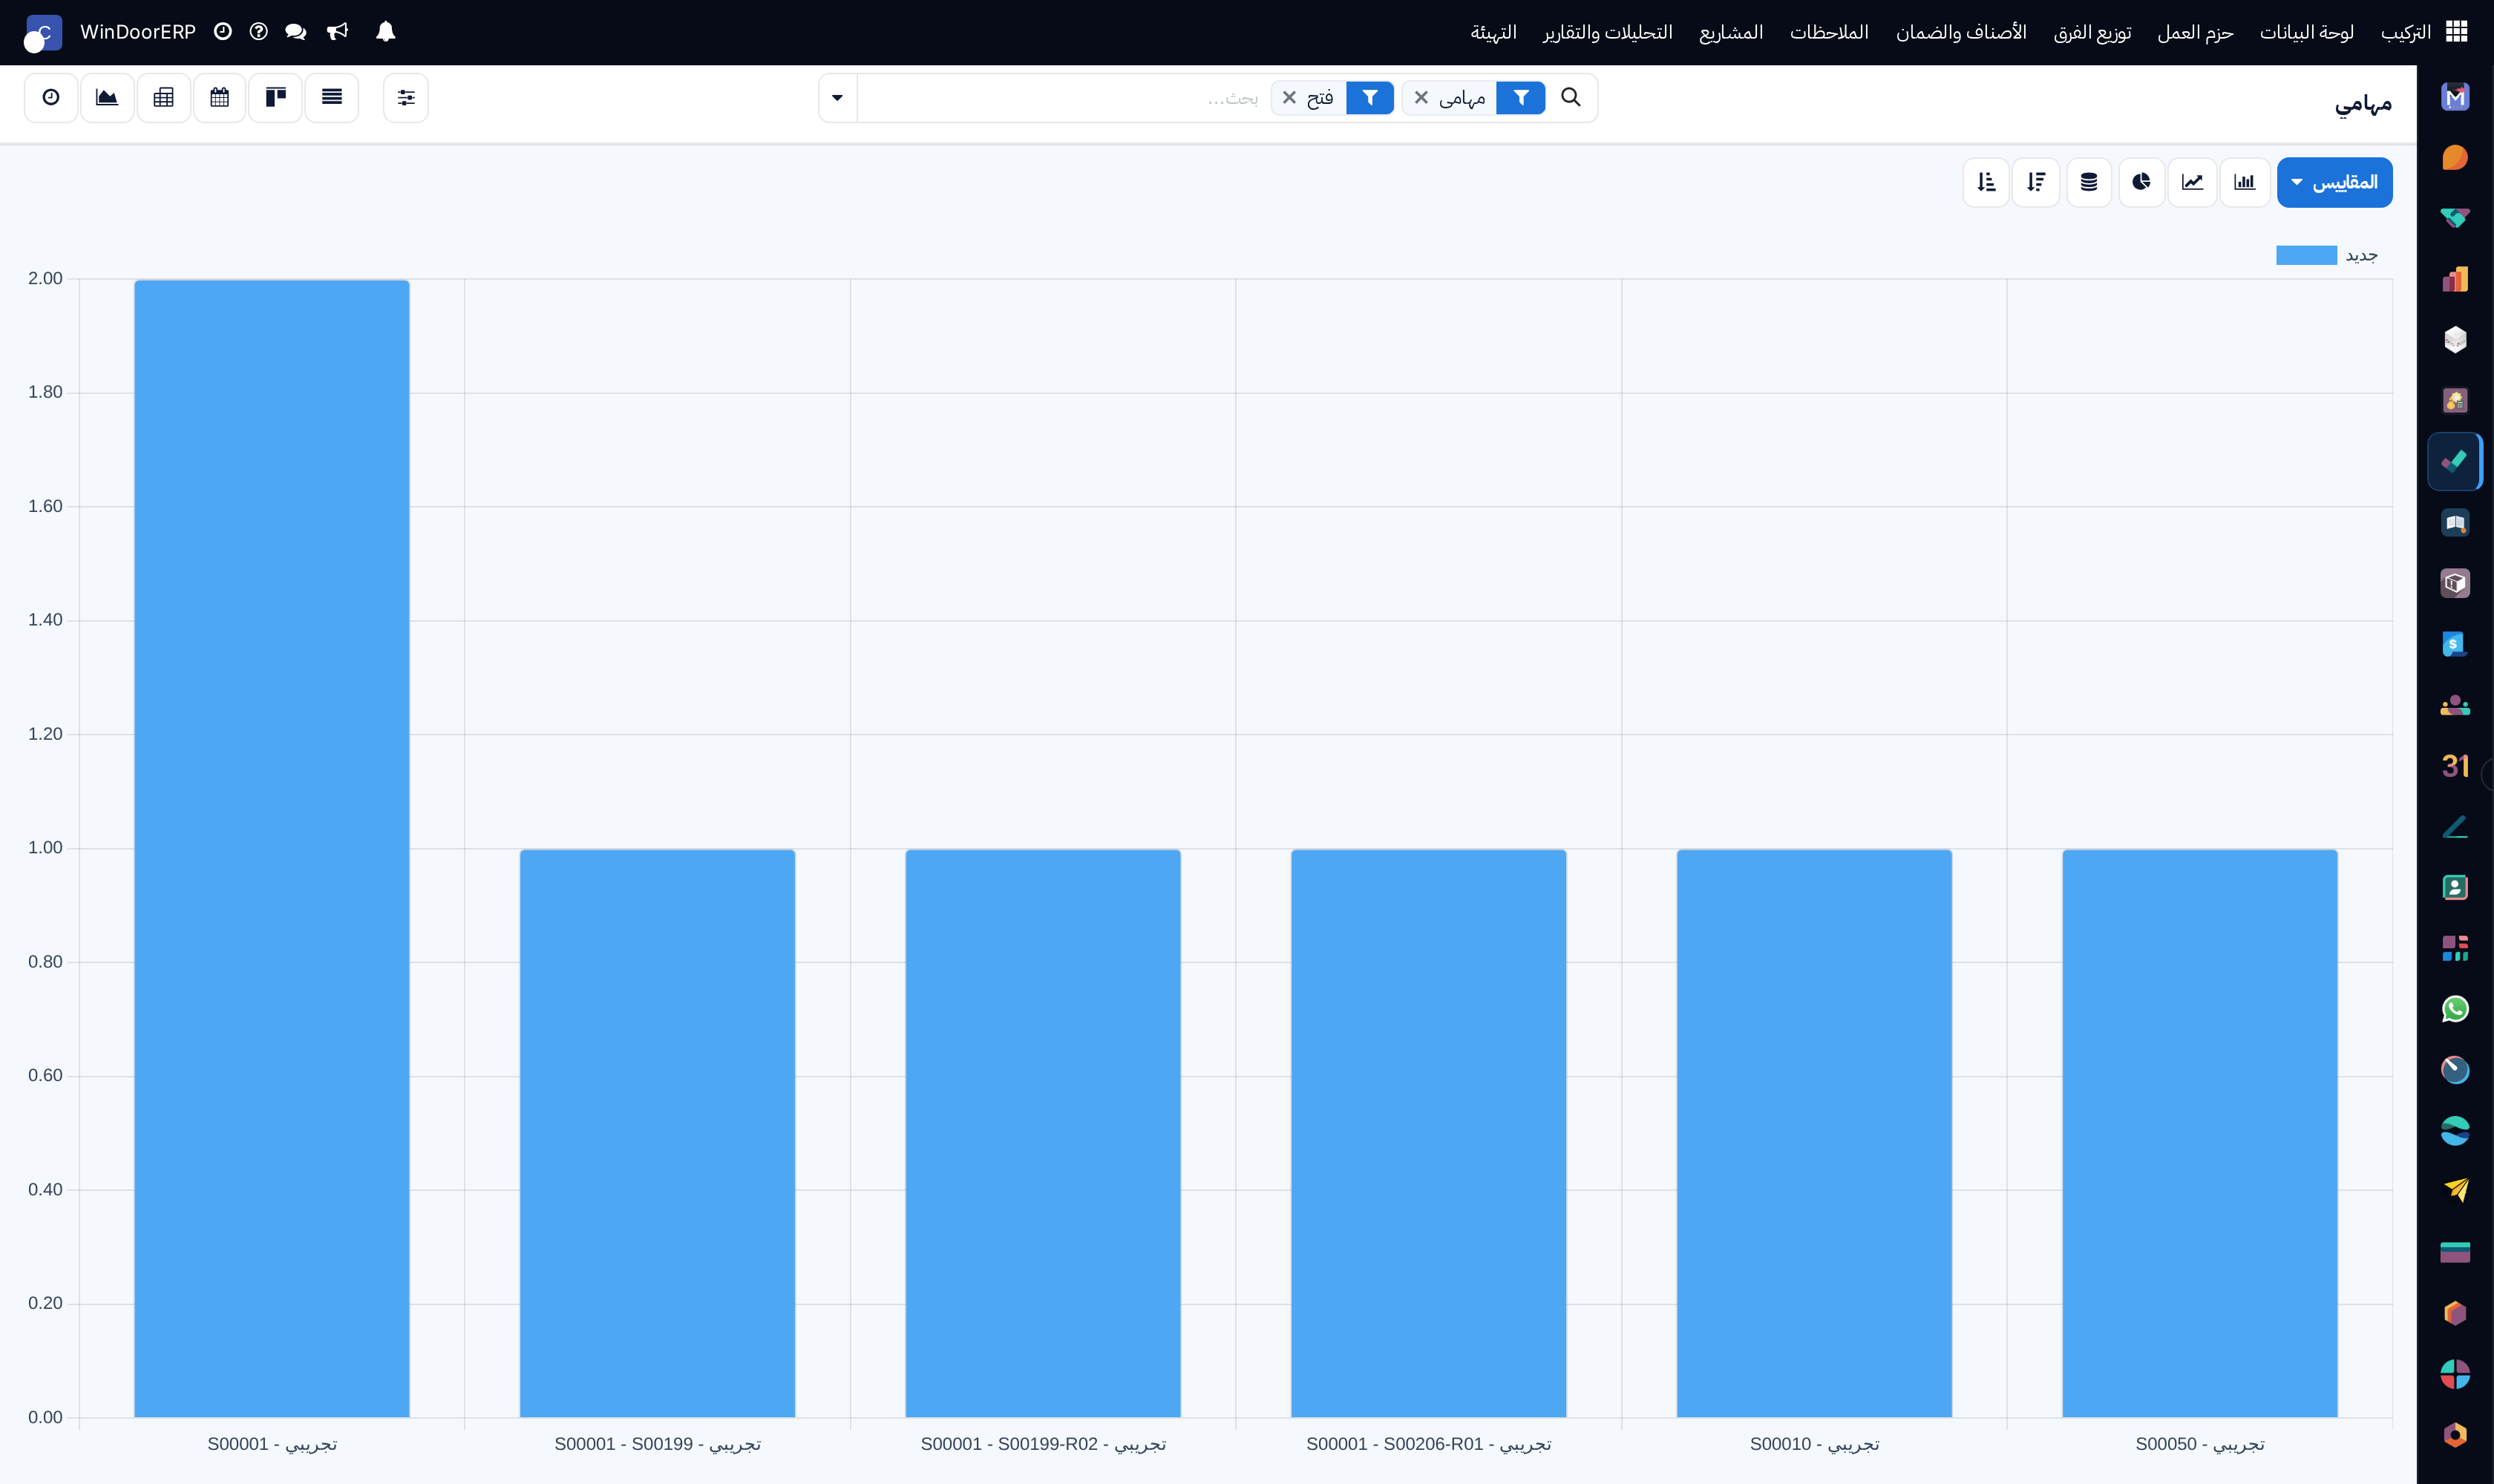Open the blue waves app in sidebar
This screenshot has height=1484, width=2494.
click(2455, 1131)
